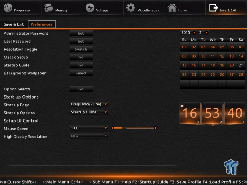This screenshot has width=248, height=185.
Task: Click the We weekday header
Action: 213,40
